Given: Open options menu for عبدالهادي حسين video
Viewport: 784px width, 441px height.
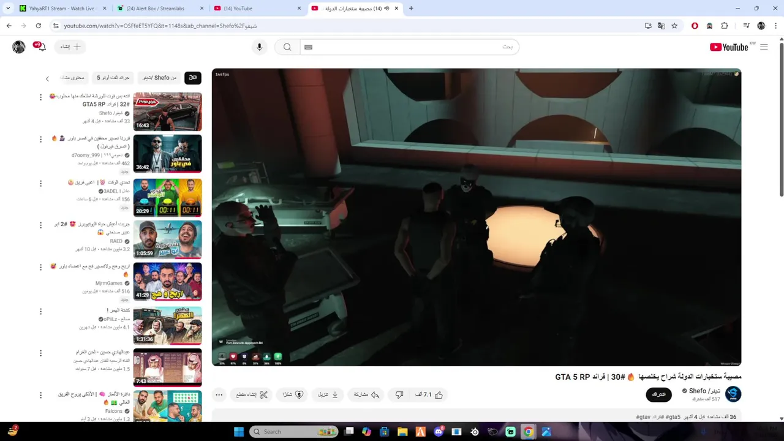Looking at the screenshot, I should click(x=41, y=353).
